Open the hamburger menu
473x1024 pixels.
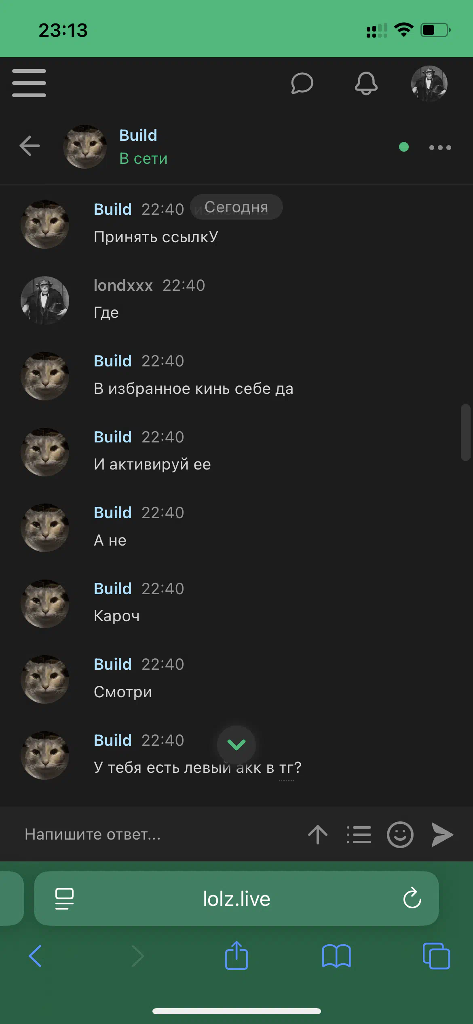tap(29, 83)
